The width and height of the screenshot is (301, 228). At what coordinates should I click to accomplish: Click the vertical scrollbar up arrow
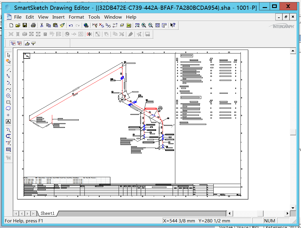point(293,51)
